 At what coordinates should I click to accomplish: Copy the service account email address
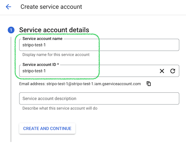tap(149, 84)
